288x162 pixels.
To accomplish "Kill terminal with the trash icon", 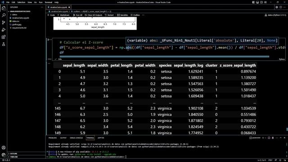I will [x=273, y=138].
